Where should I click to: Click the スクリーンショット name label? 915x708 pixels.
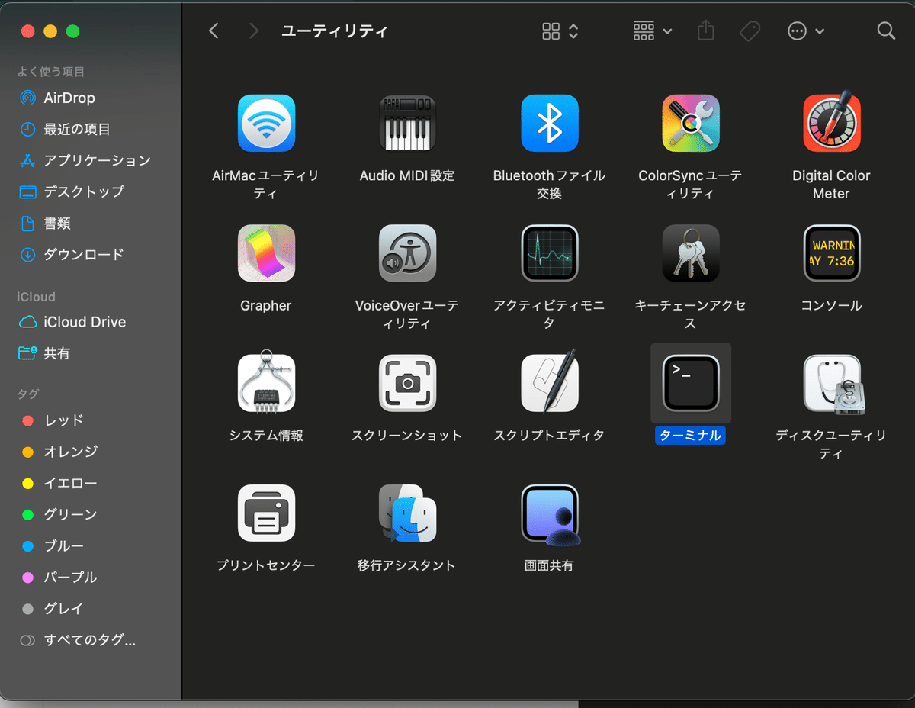point(407,436)
